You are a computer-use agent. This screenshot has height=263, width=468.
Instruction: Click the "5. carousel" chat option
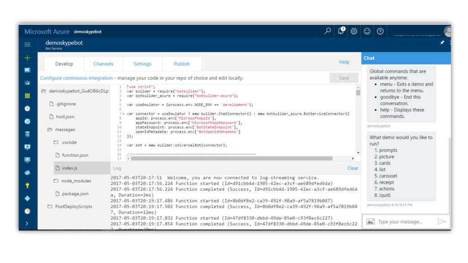pos(385,176)
